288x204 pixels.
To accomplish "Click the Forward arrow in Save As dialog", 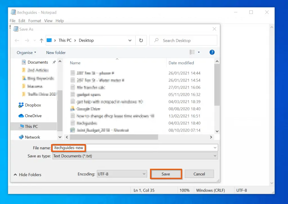I will click(27, 40).
